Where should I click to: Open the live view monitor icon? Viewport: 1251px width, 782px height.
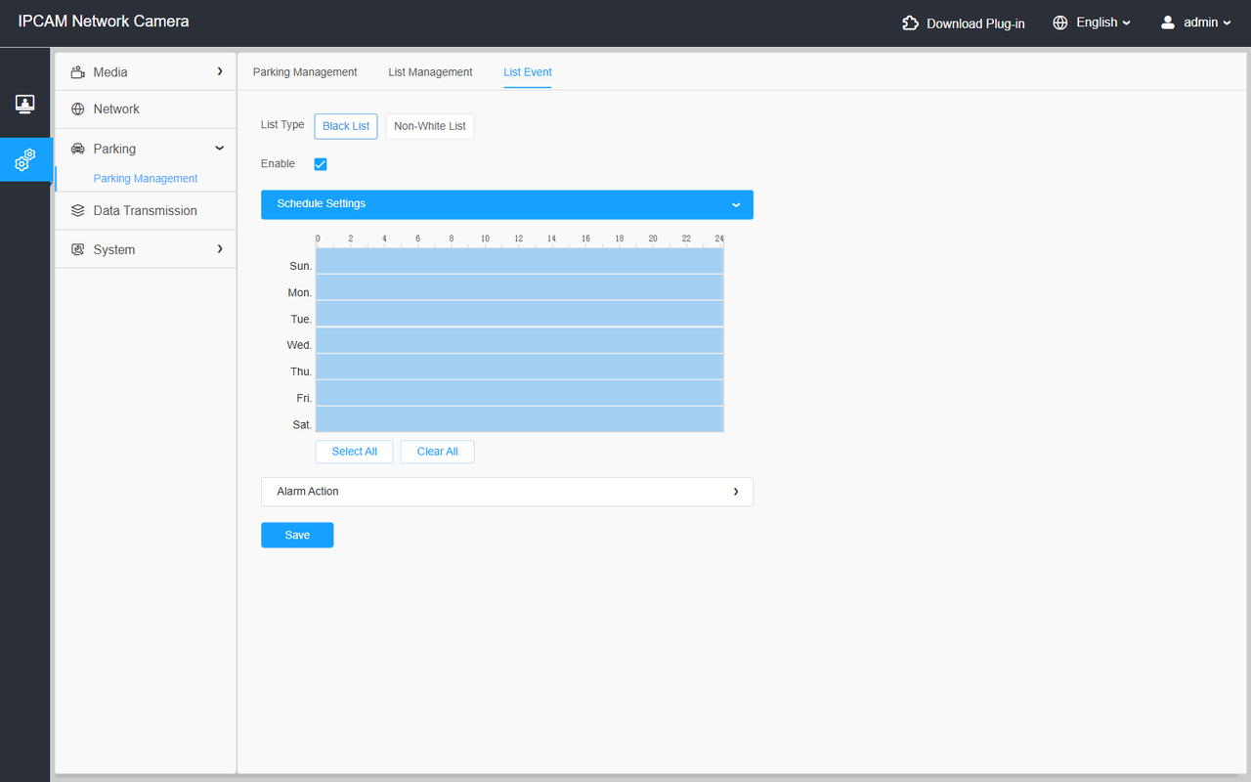coord(25,104)
